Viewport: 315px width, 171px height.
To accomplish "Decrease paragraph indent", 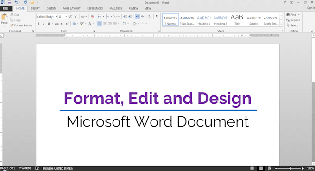I will 125,17.
